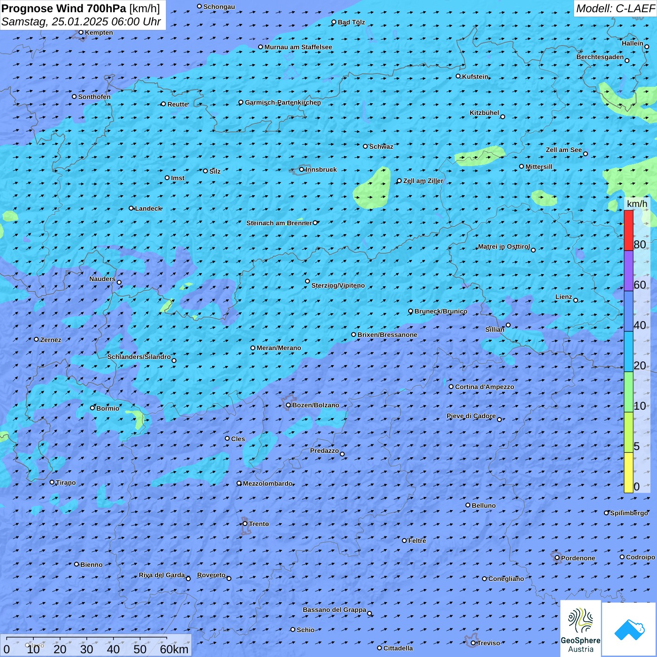
Task: Click the Modell: C-LAEF label
Action: 615,8
